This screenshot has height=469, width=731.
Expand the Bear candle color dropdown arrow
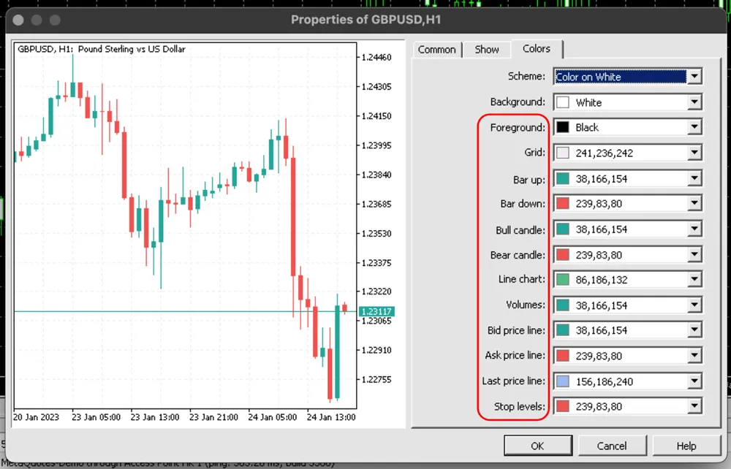tap(694, 254)
